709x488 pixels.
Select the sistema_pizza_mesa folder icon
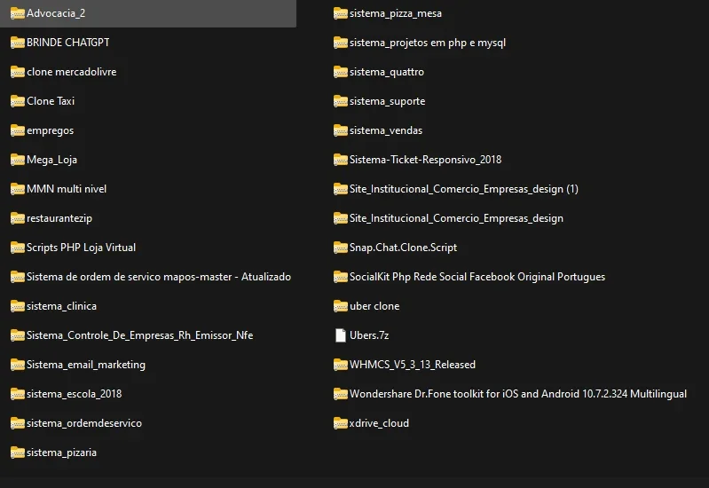[x=341, y=13]
